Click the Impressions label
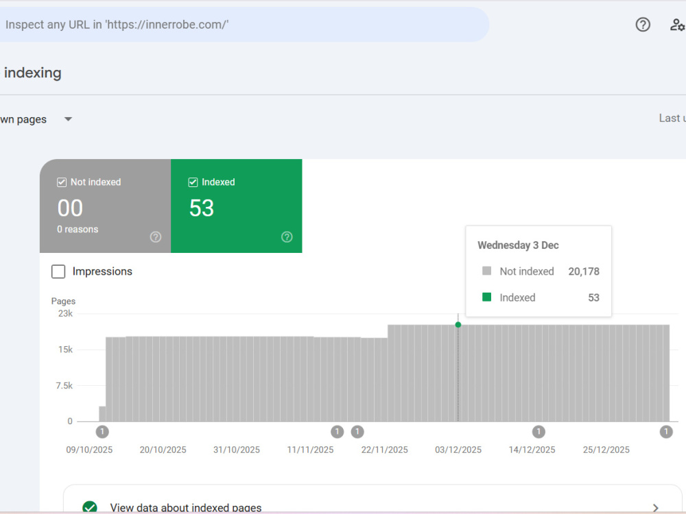686x514 pixels. pos(102,271)
